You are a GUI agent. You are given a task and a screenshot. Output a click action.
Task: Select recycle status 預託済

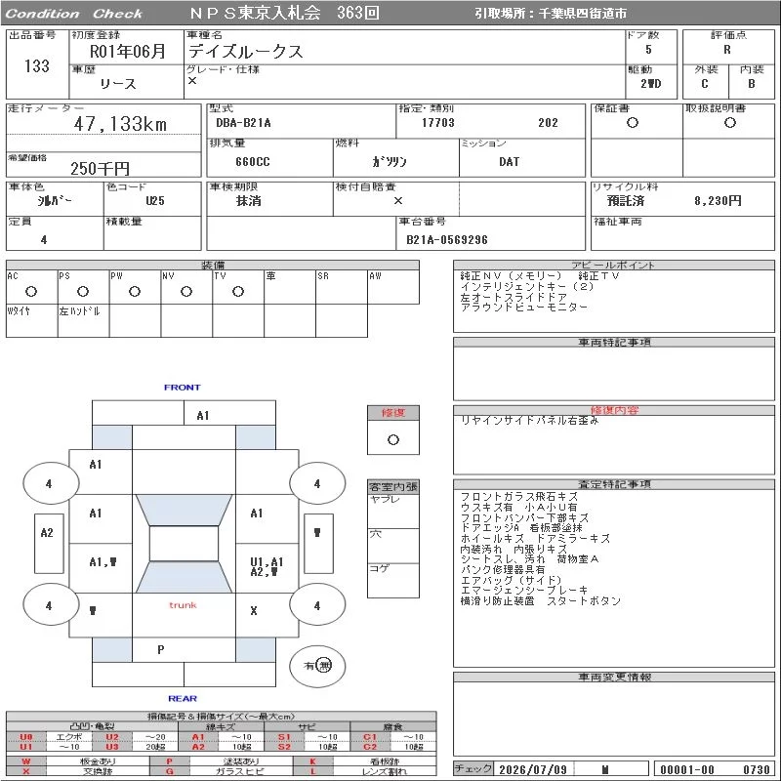(x=626, y=201)
